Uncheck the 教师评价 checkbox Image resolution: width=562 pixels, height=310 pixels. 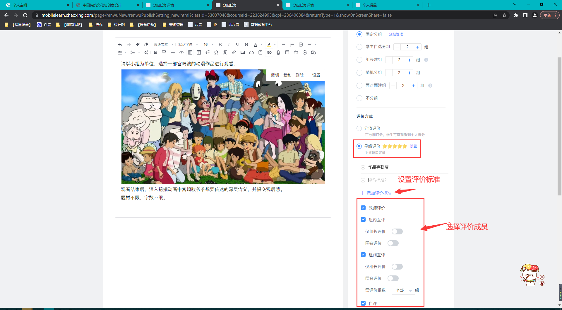coord(363,208)
